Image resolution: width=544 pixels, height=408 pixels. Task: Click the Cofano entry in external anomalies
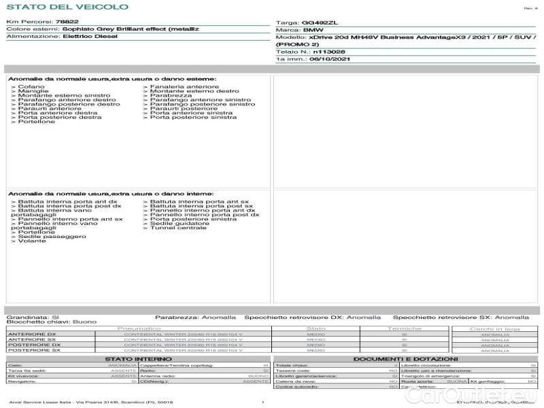click(31, 87)
